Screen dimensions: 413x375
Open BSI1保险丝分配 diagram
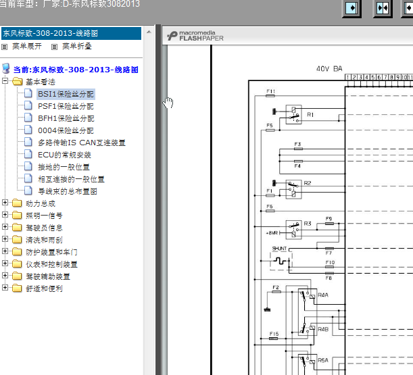point(66,94)
